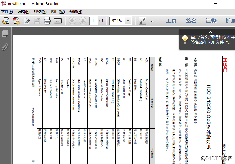Open the 工具 tools pane
The width and height of the screenshot is (235, 164).
click(x=171, y=21)
